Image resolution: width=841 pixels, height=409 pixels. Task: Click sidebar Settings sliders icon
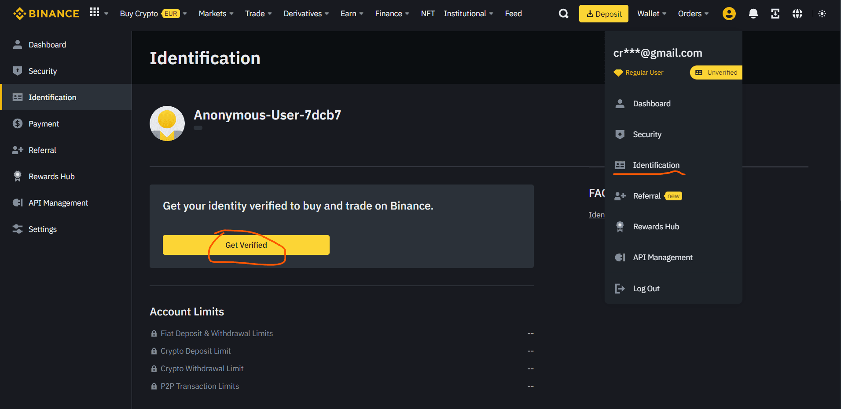pos(18,229)
